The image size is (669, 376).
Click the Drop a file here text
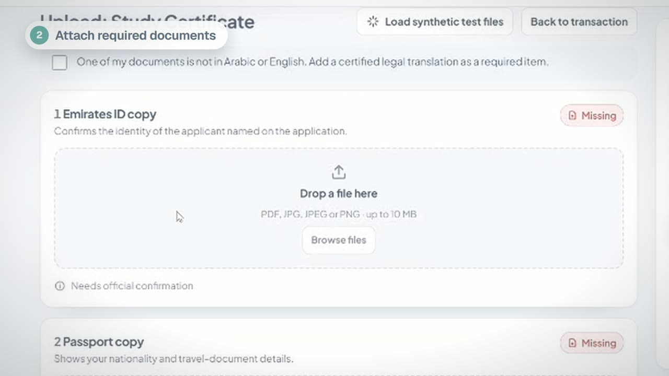[x=339, y=194]
